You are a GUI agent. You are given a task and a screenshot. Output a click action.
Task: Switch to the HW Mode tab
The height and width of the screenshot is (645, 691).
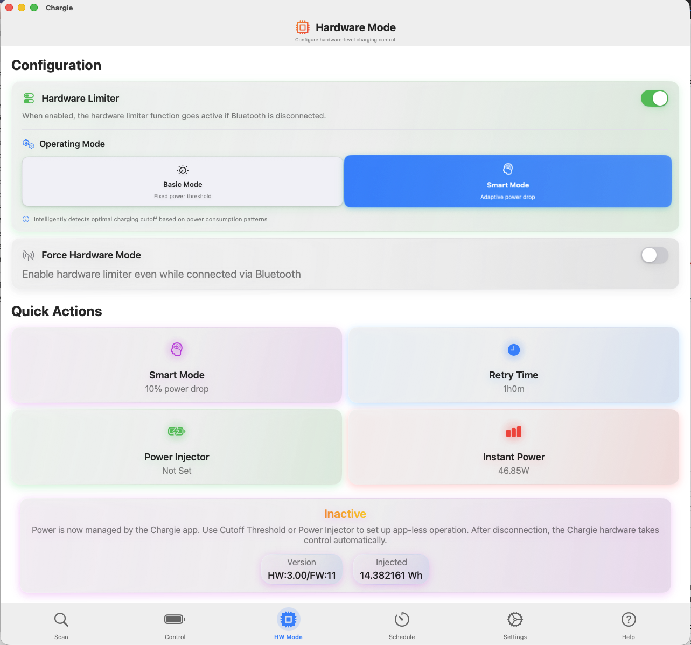288,625
